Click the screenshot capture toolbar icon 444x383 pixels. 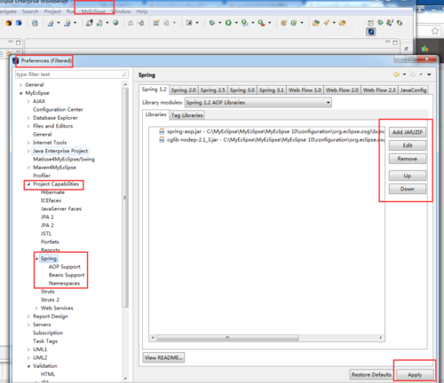click(x=189, y=23)
